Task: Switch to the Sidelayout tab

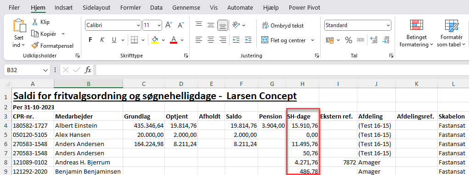Action: [96, 8]
